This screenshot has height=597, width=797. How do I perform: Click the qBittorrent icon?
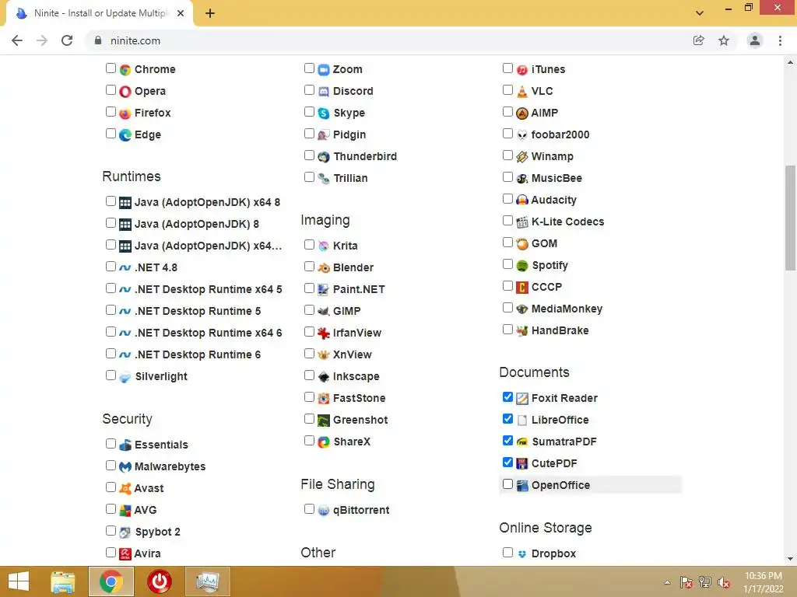323,510
